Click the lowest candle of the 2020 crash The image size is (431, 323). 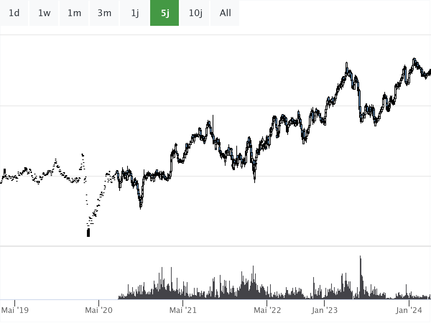coord(88,233)
